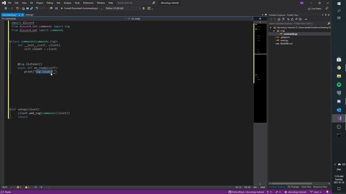346x194 pixels.
Task: Open the Test menu
Action: 58,3
